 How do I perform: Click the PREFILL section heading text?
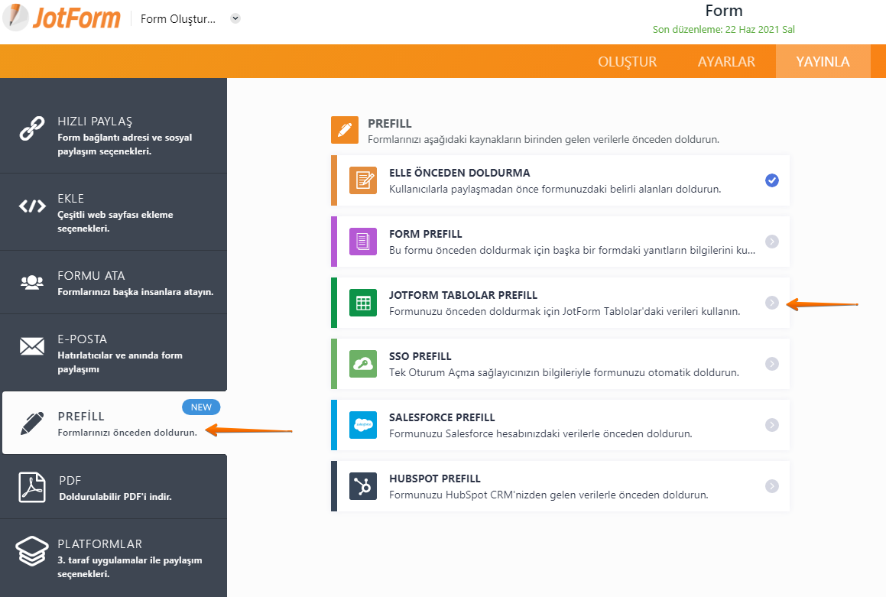(x=389, y=124)
